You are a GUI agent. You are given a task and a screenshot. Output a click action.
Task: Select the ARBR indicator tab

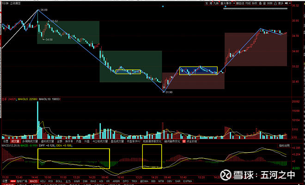116,181
